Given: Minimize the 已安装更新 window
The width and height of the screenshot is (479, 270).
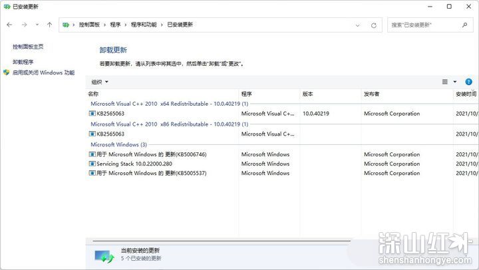Looking at the screenshot, I should pyautogui.click(x=430, y=7).
